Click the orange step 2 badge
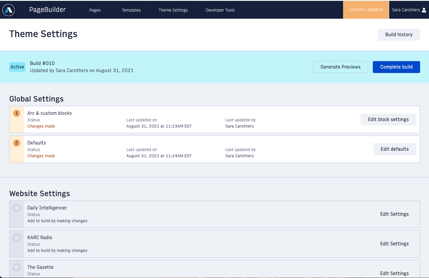The width and height of the screenshot is (429, 278). (x=17, y=143)
